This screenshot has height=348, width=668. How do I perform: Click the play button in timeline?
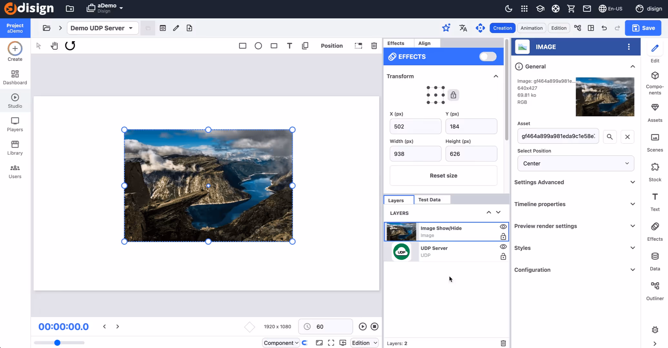(x=363, y=326)
